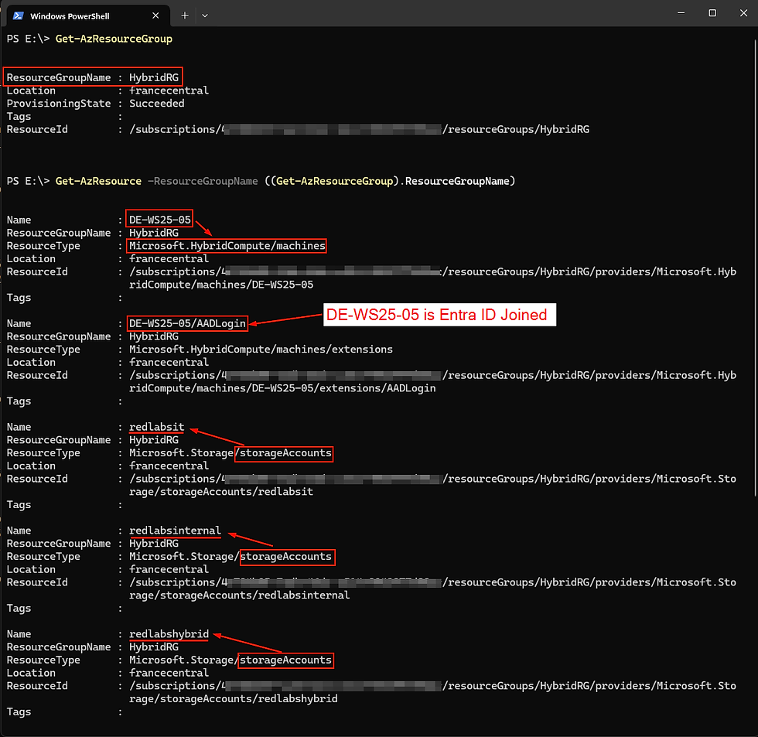Close the terminal window
The image size is (758, 737).
pos(743,13)
